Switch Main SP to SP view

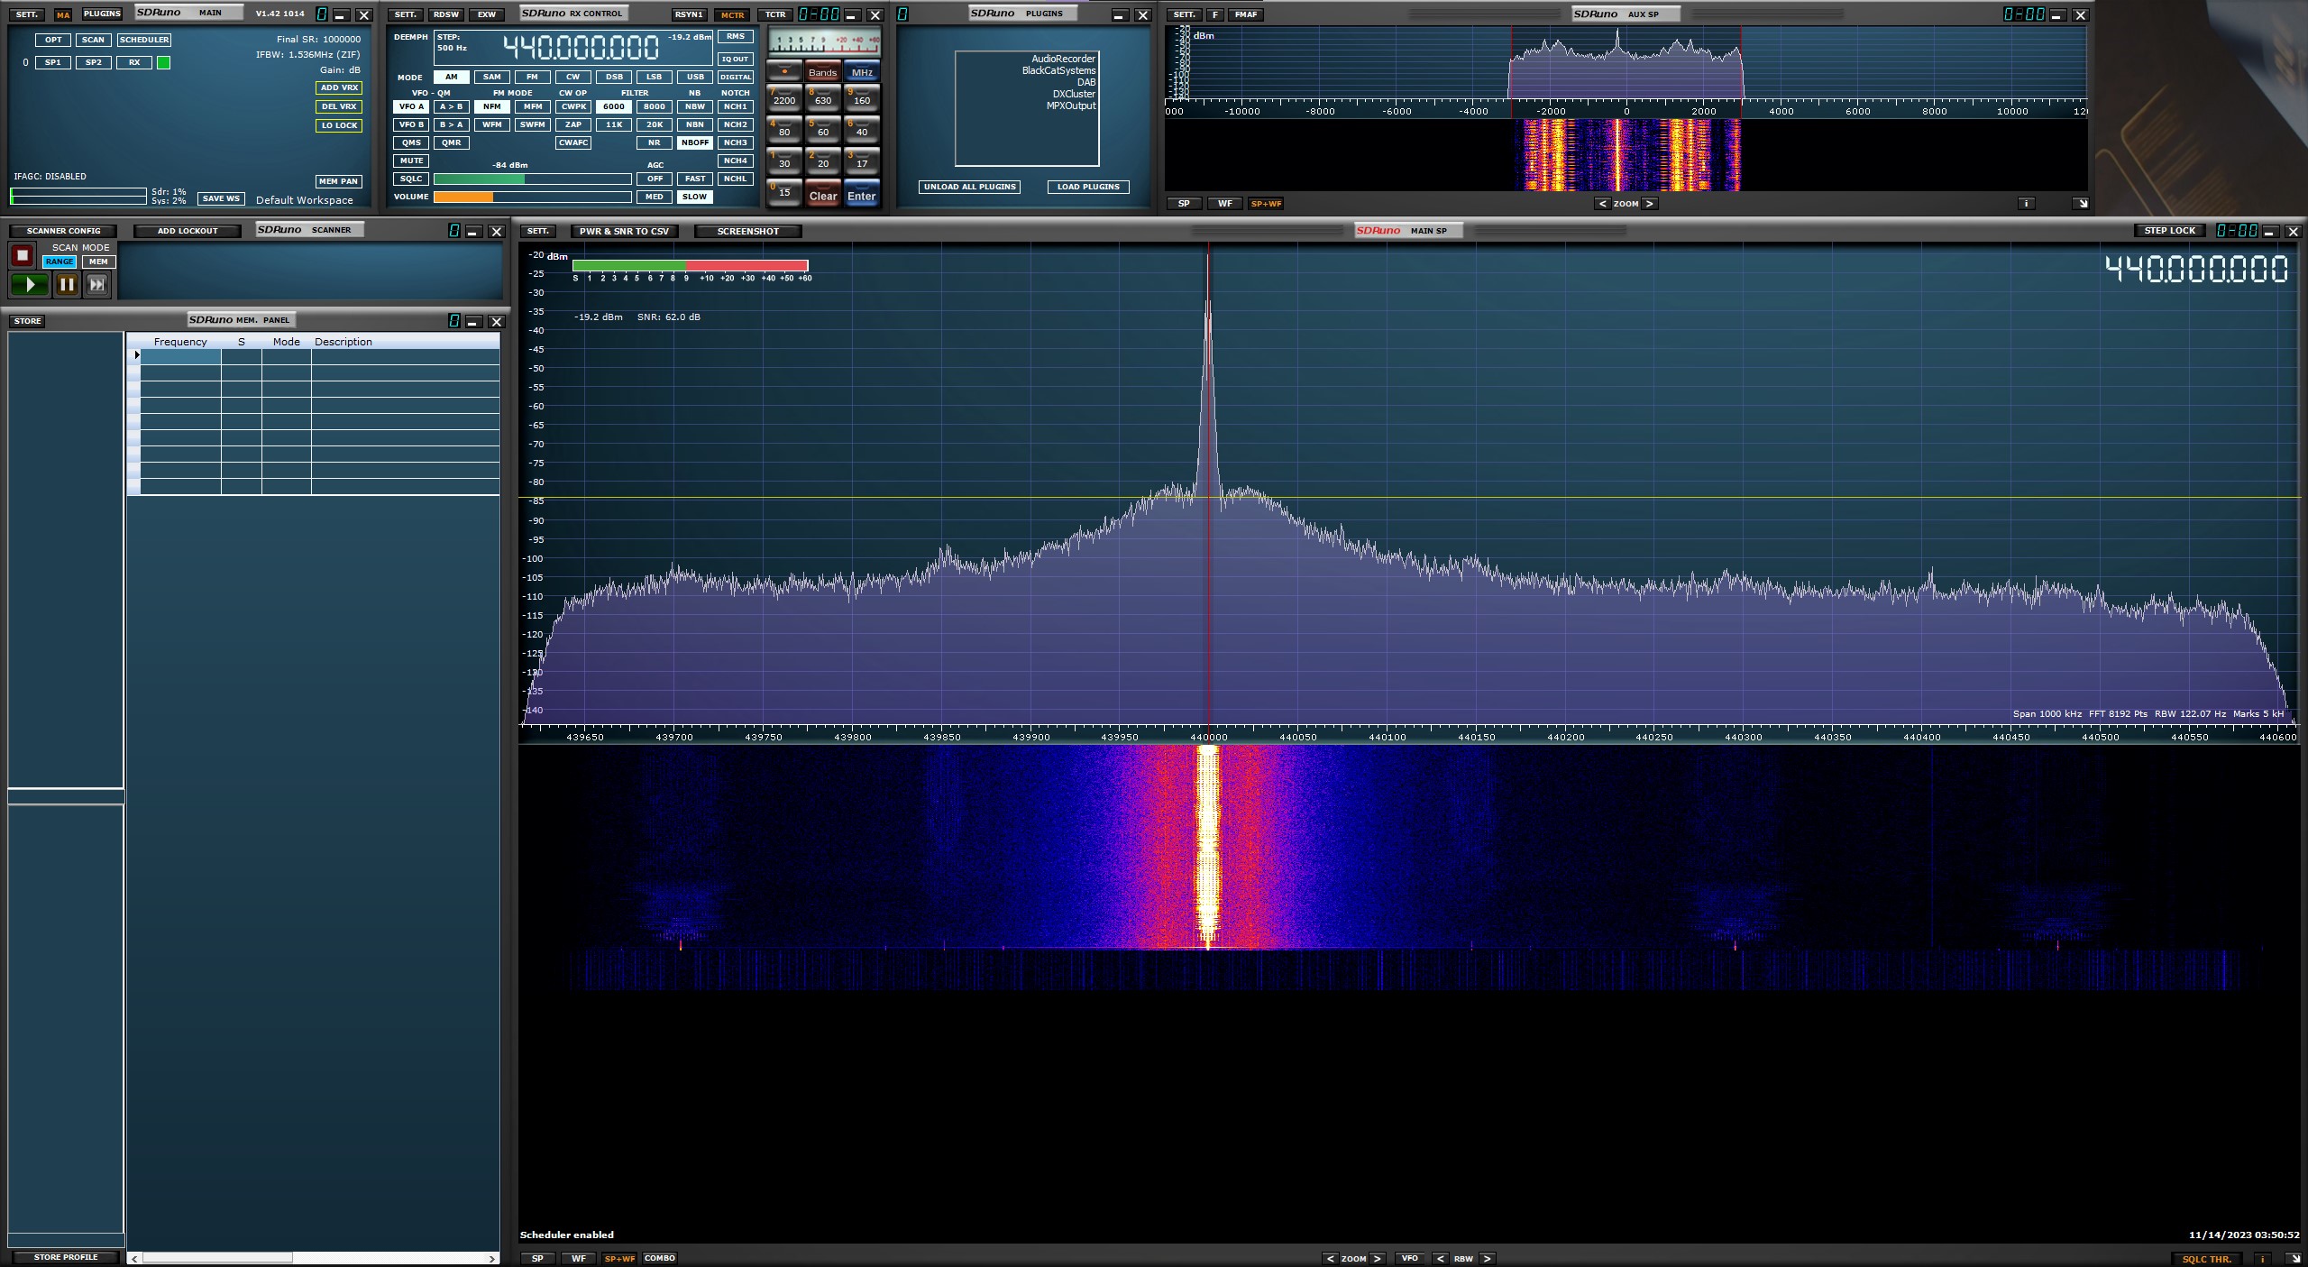point(537,1259)
